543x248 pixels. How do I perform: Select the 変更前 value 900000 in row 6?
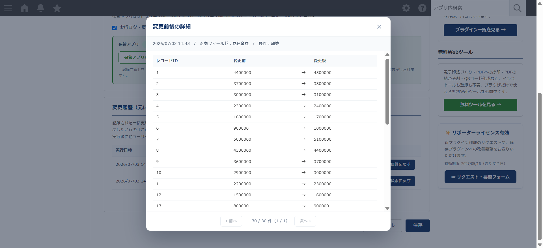(241, 128)
